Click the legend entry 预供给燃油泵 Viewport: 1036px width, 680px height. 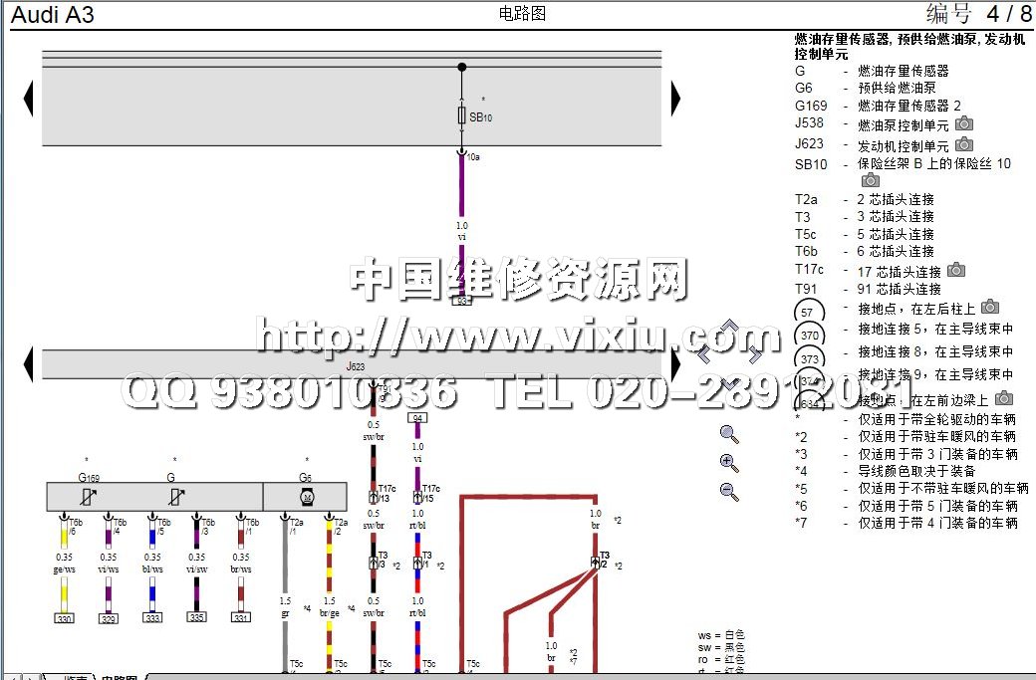click(x=897, y=88)
